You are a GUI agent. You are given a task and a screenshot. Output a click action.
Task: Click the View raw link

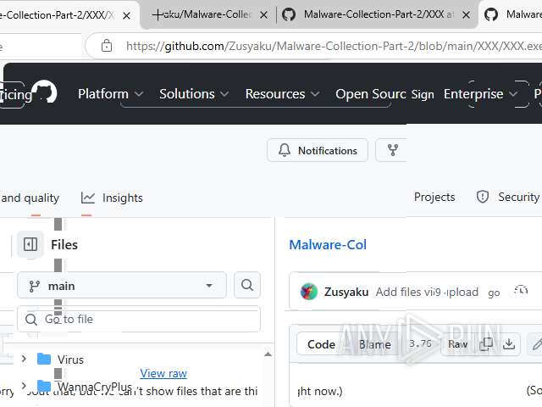point(163,373)
